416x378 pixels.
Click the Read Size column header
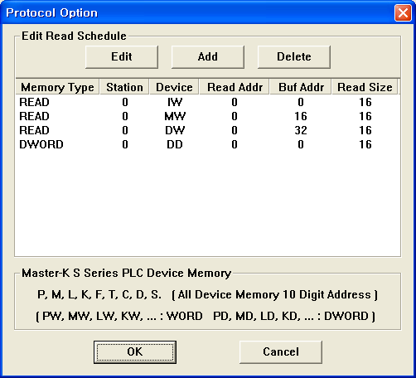coord(365,87)
